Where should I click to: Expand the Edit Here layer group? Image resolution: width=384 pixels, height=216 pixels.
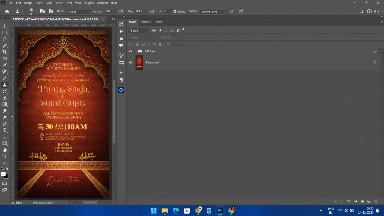pyautogui.click(x=136, y=51)
